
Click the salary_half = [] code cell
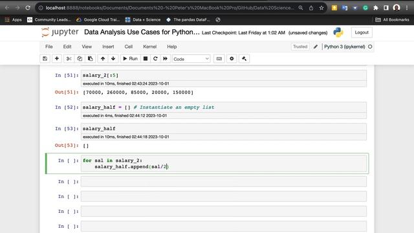(x=224, y=107)
